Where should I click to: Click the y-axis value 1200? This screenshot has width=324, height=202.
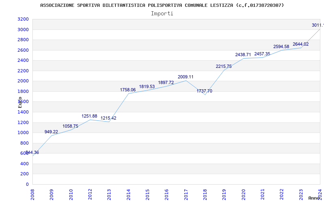(23, 122)
